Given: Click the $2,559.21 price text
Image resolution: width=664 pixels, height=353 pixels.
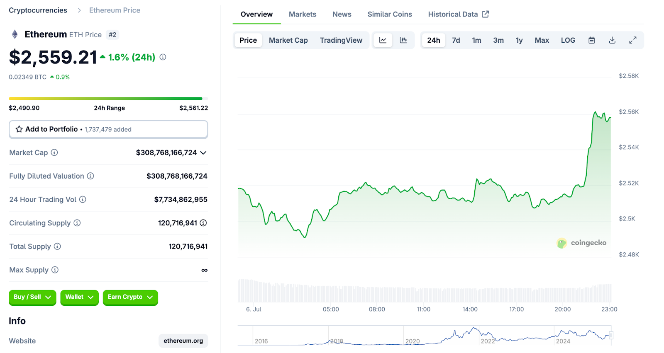Looking at the screenshot, I should pos(53,57).
